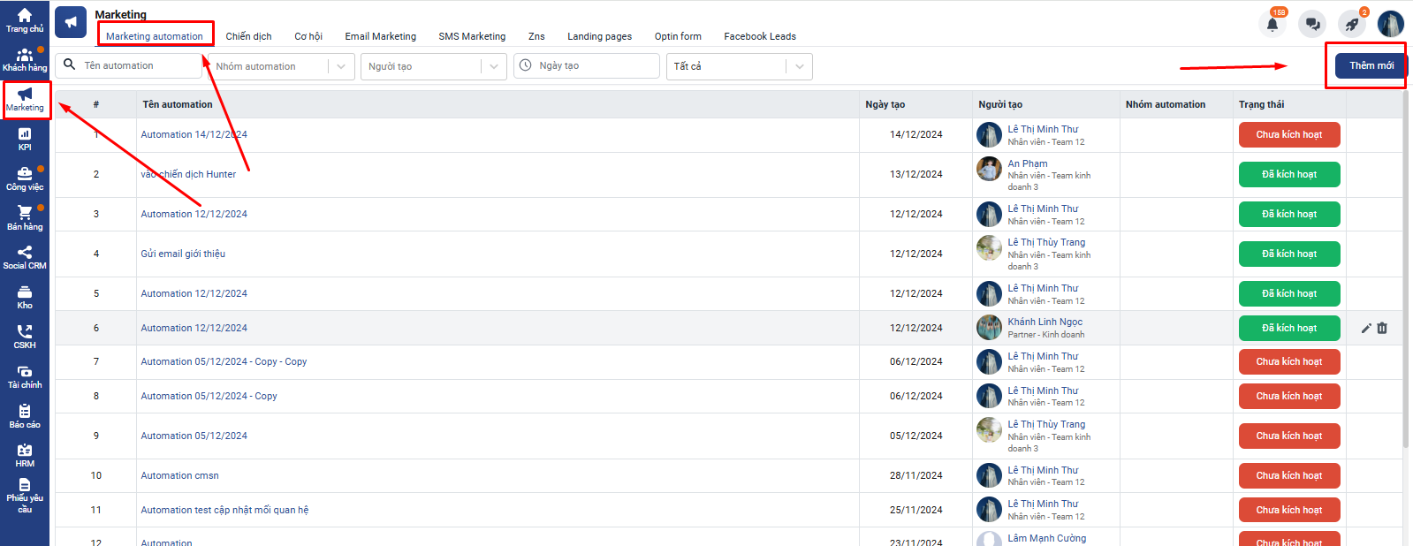Open 'Automation test cập nhật mối quan hệ' link
This screenshot has width=1413, height=546.
224,510
